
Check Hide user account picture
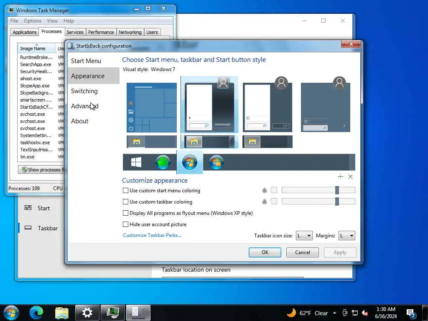(125, 224)
